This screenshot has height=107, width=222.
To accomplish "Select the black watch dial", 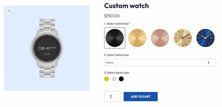I will coord(115,38).
